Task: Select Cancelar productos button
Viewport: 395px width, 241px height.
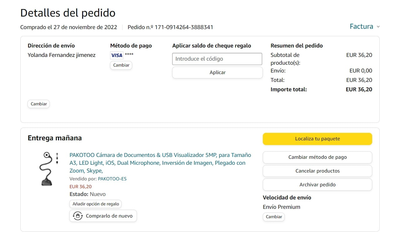Action: (x=317, y=171)
